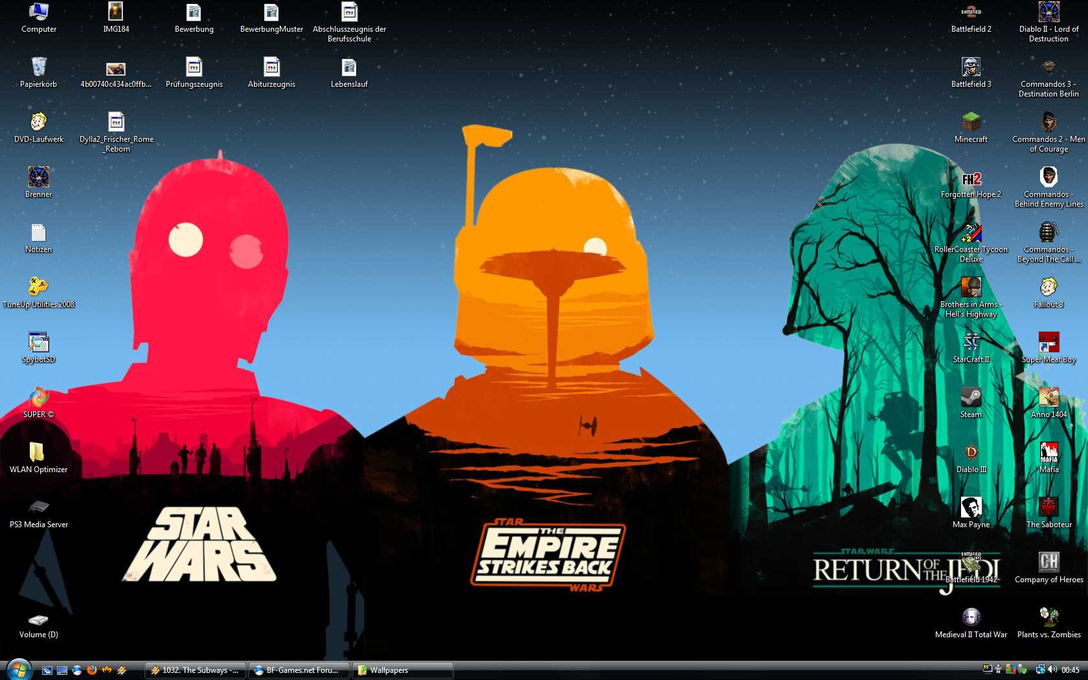Image resolution: width=1088 pixels, height=680 pixels.
Task: Open Abschlusszeugnis der Berufsschule file
Action: pyautogui.click(x=349, y=23)
